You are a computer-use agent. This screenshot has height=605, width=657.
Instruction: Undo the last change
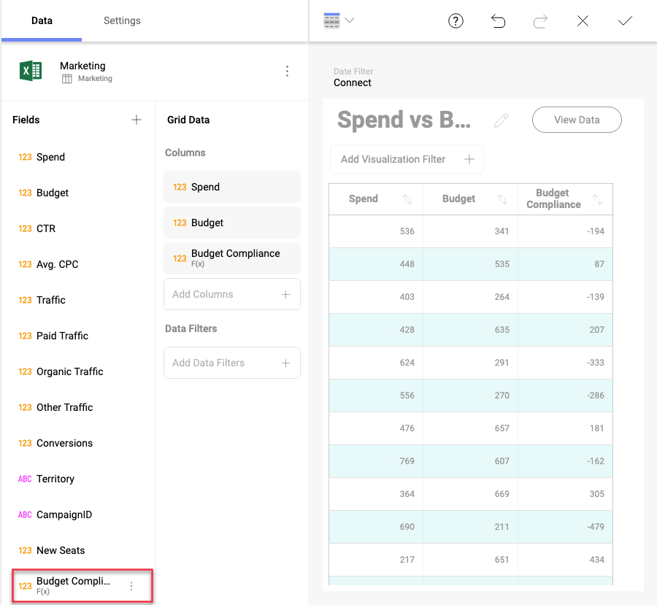click(x=498, y=20)
